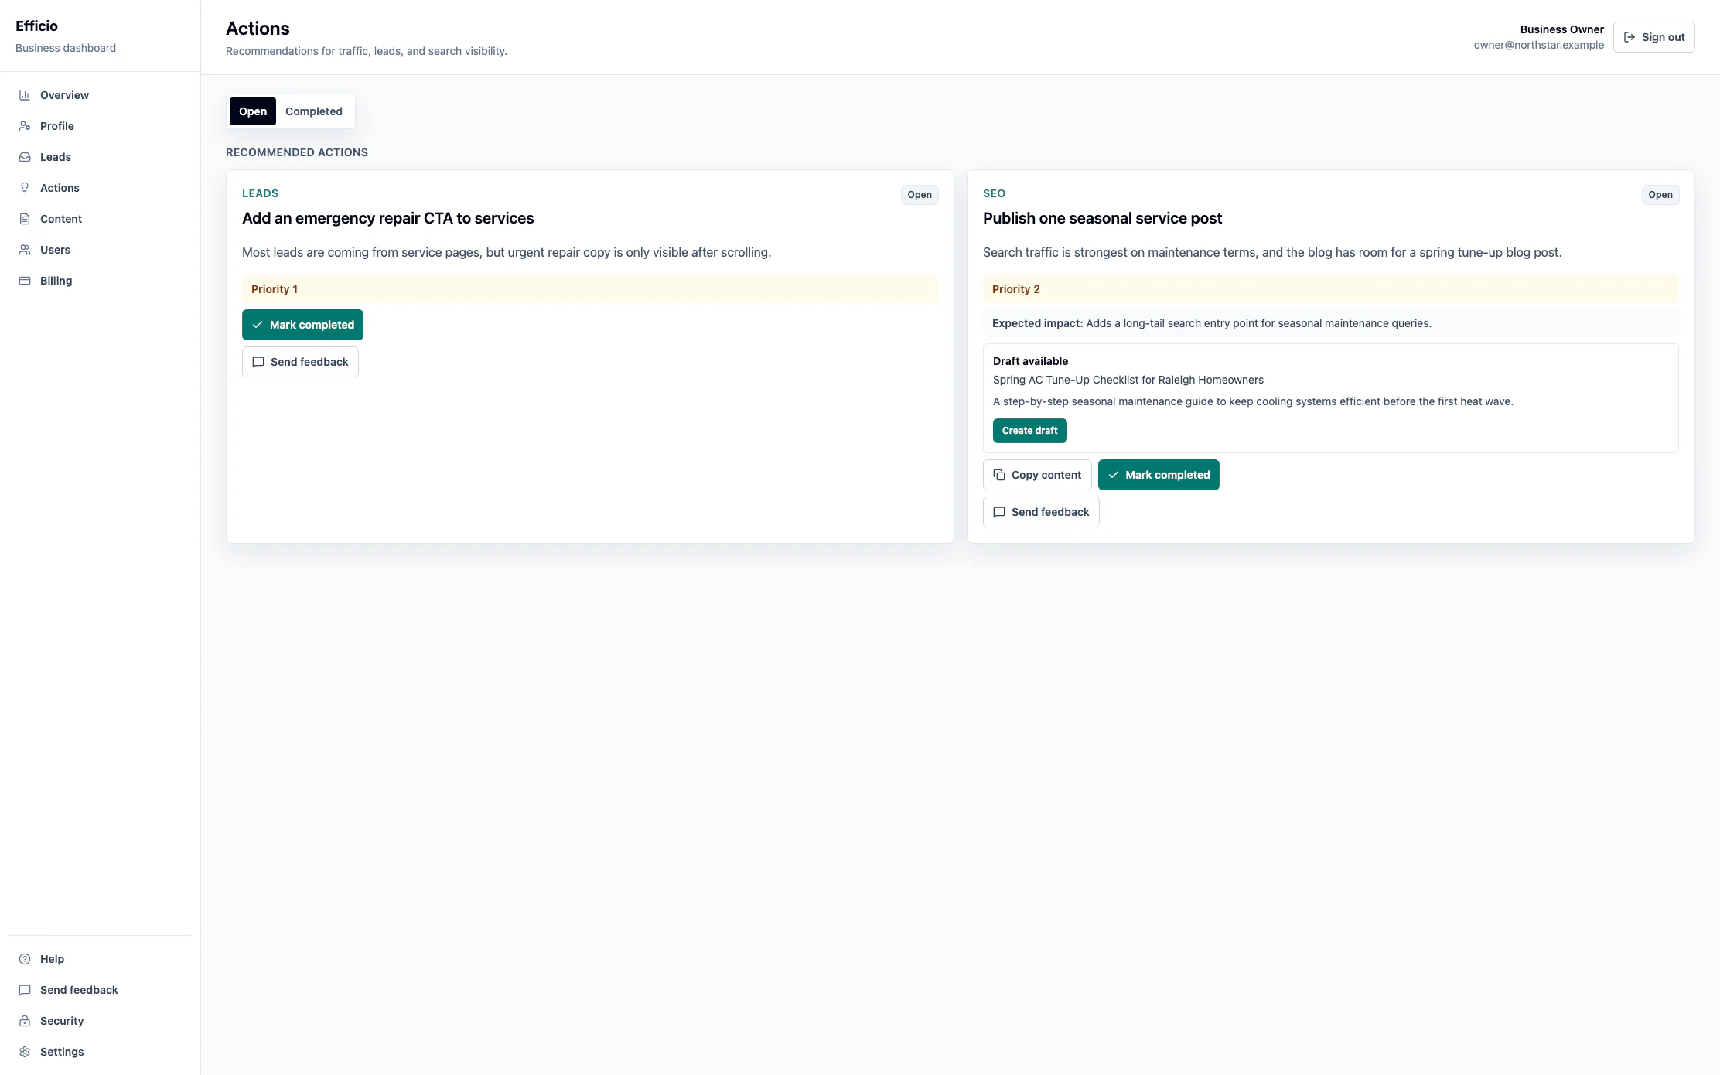
Task: Click speech bubble icon in Leads card feedback
Action: [258, 362]
